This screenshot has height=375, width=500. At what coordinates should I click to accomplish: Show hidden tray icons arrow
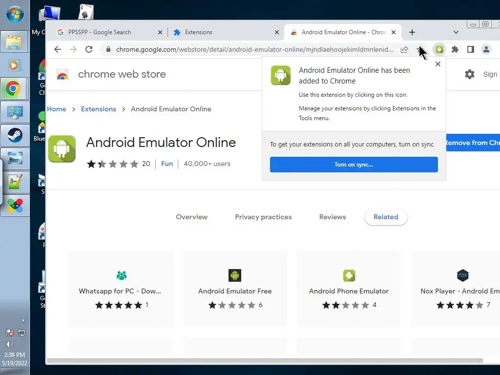[x=23, y=320]
